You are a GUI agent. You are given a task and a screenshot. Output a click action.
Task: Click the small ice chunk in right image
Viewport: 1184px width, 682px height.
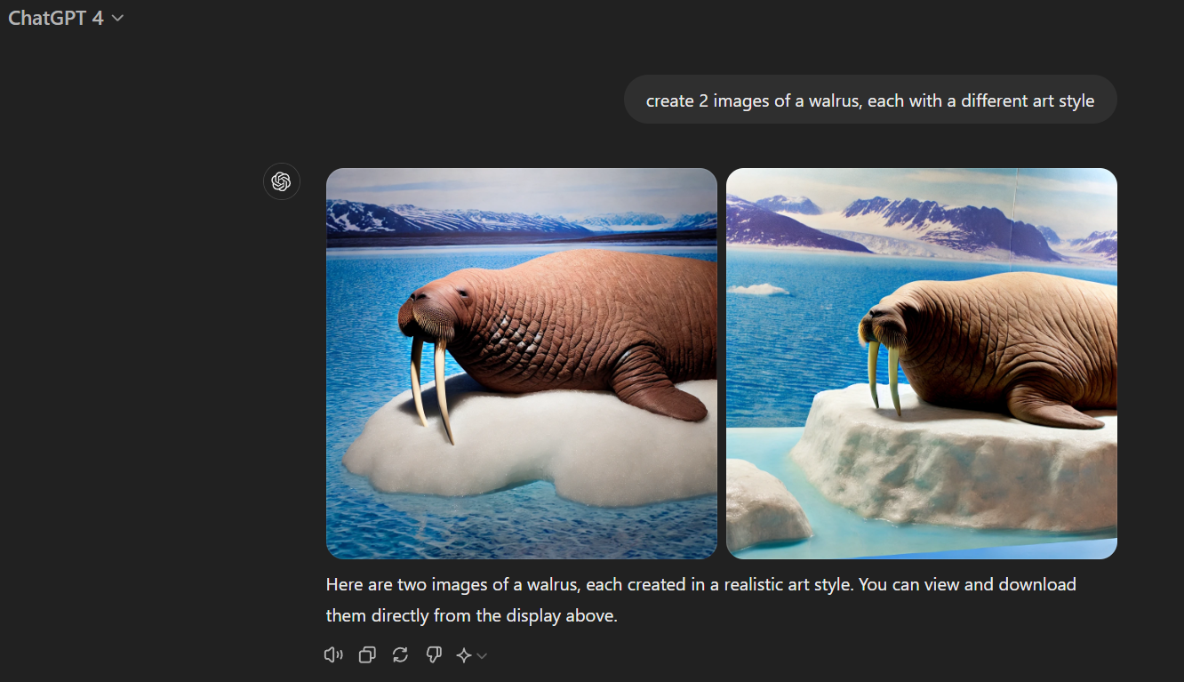point(757,289)
